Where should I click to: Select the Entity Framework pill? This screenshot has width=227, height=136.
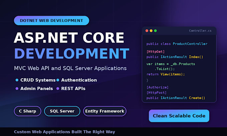[x=105, y=111]
